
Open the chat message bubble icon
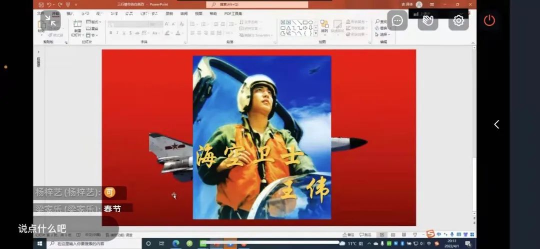click(397, 20)
